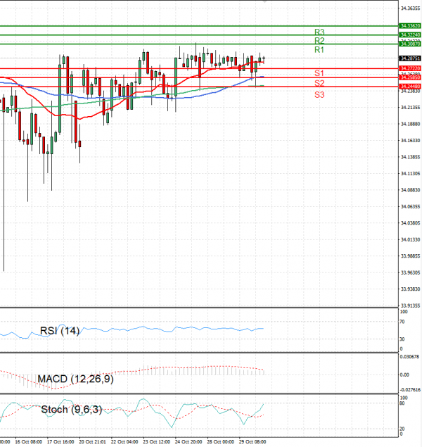The height and width of the screenshot is (447, 422).
Task: Click the 28 Oct 00:00 time label
Action: (x=220, y=442)
